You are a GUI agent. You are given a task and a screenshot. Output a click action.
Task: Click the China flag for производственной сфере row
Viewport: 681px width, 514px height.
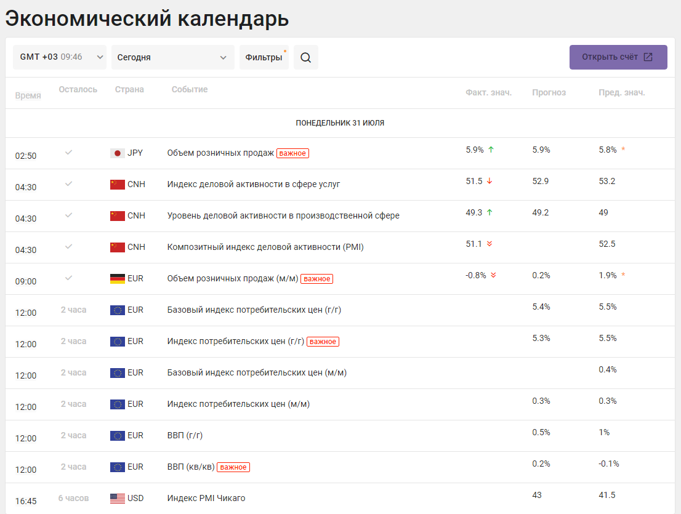point(117,216)
